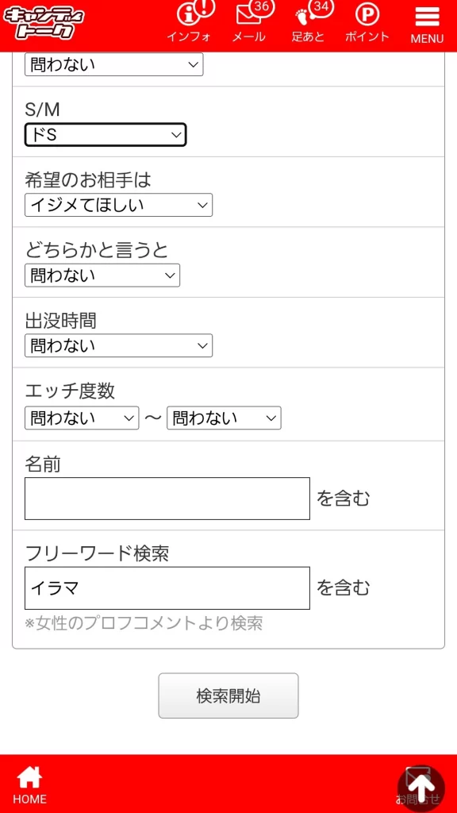Tap the scroll-to-top arrow icon
The image size is (457, 813).
421,787
